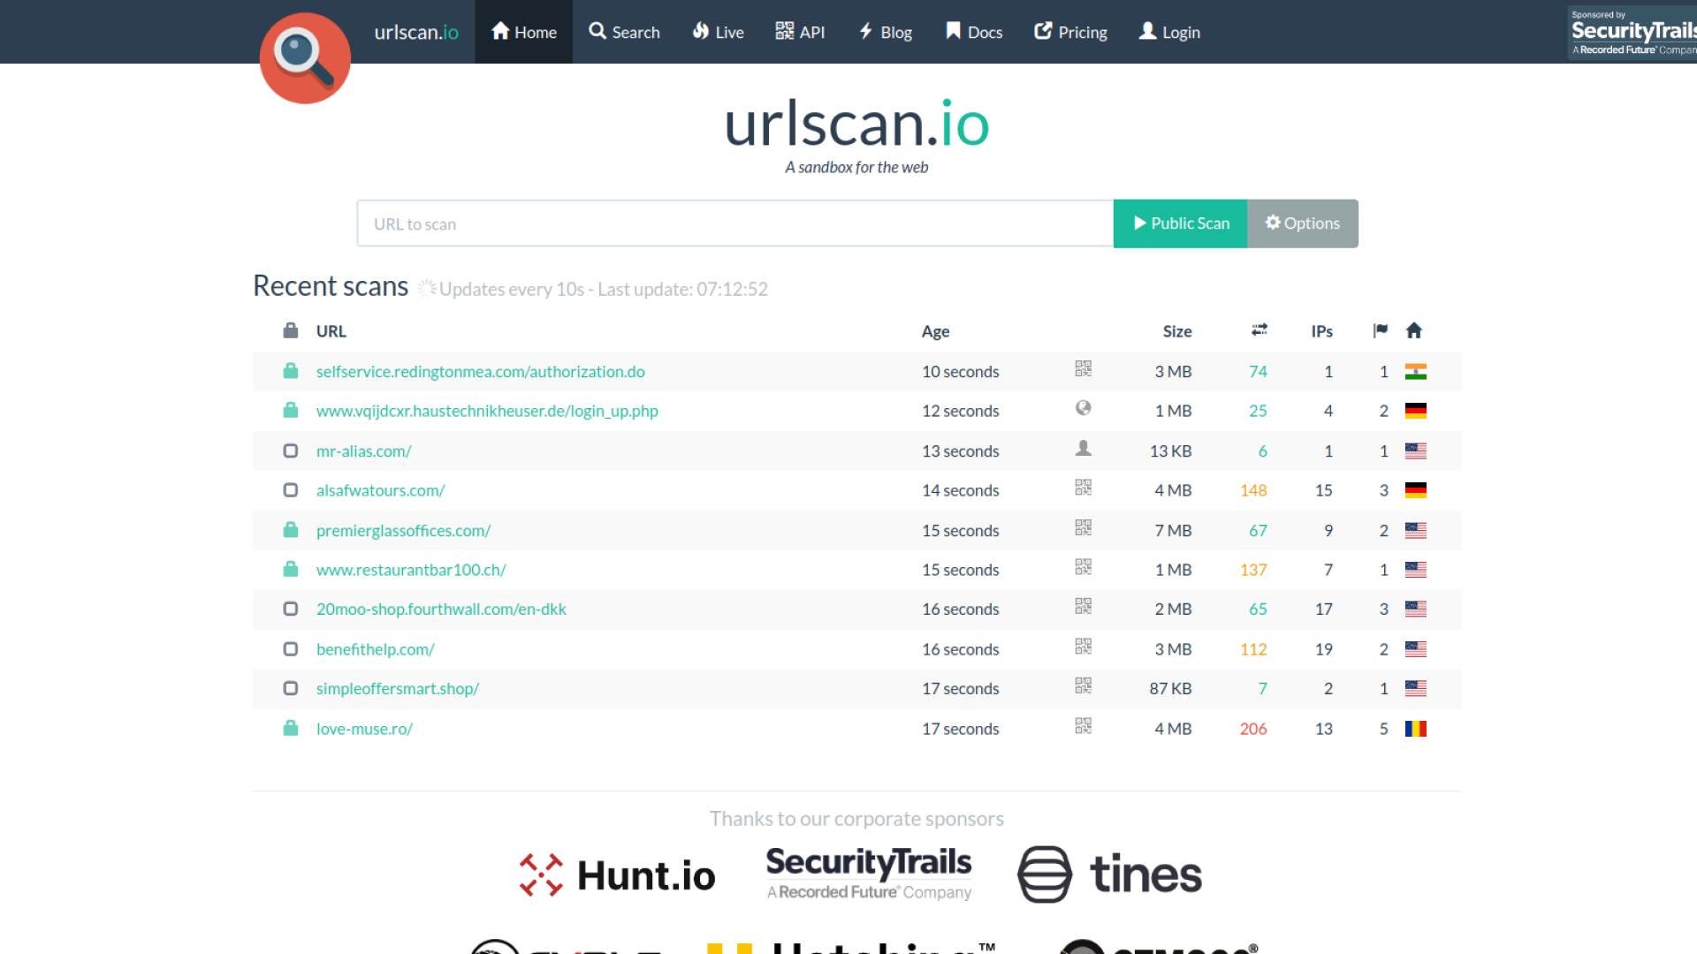Image resolution: width=1697 pixels, height=954 pixels.
Task: Click the URL to scan input field
Action: point(734,223)
